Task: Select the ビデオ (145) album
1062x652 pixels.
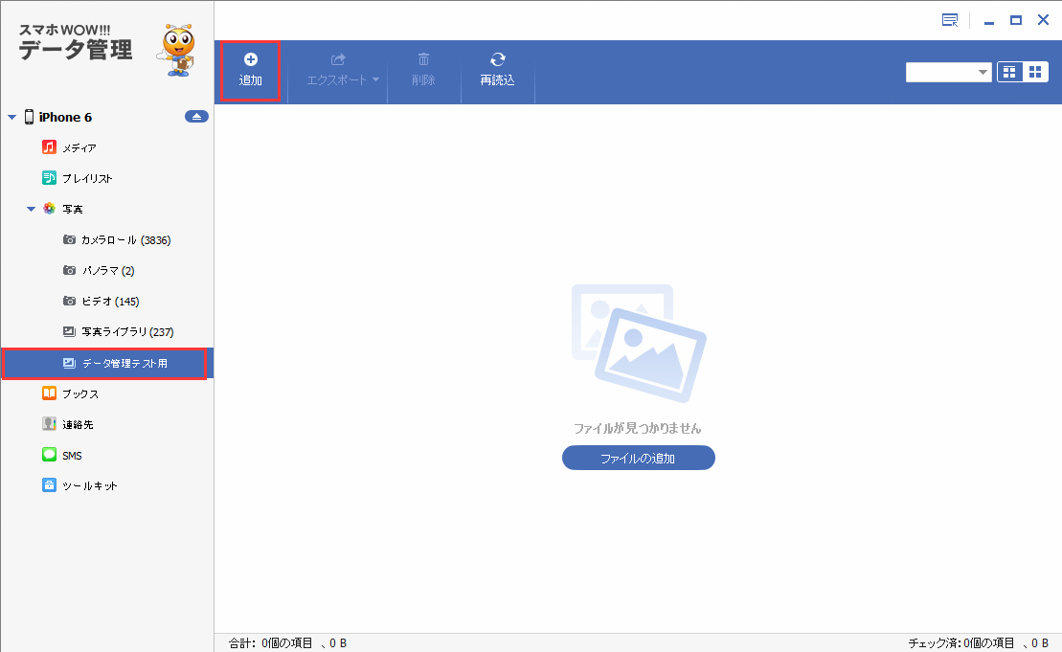Action: click(110, 302)
